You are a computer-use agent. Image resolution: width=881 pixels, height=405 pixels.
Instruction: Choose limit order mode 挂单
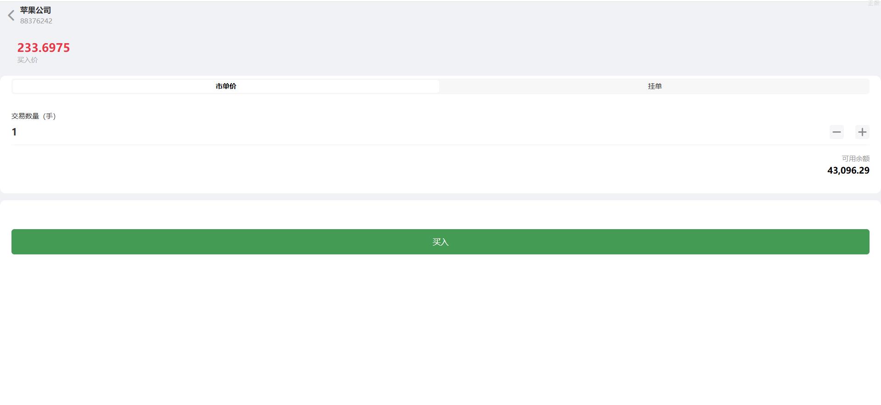(654, 86)
